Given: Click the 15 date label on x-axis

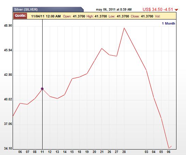Looking at the screenshot, I should [72, 152].
